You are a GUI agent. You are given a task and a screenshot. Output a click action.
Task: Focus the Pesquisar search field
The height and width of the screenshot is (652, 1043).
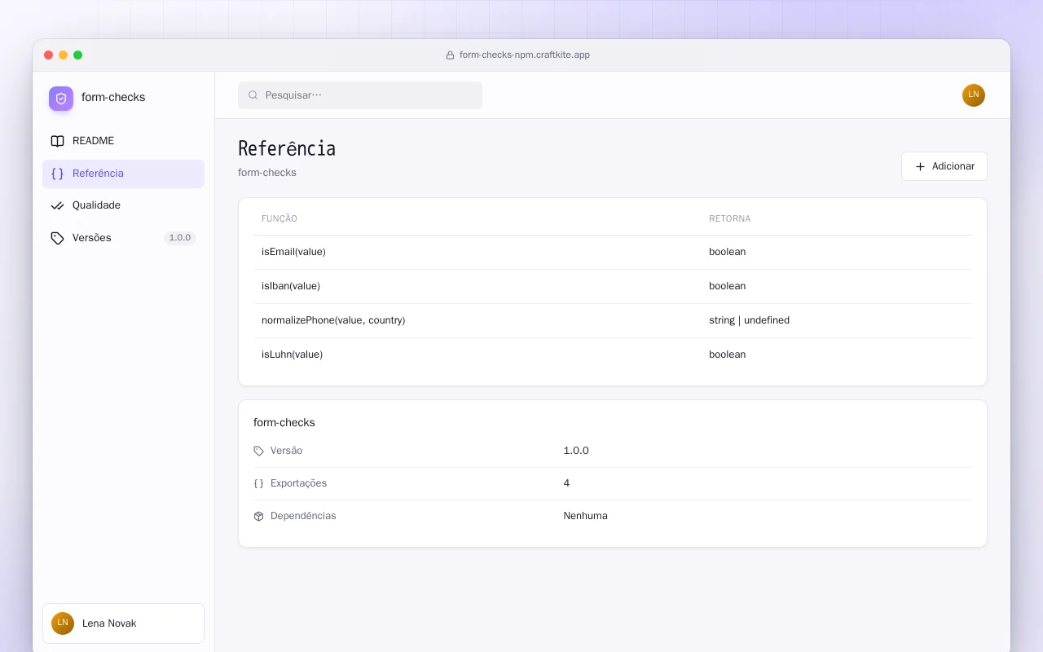tap(360, 95)
